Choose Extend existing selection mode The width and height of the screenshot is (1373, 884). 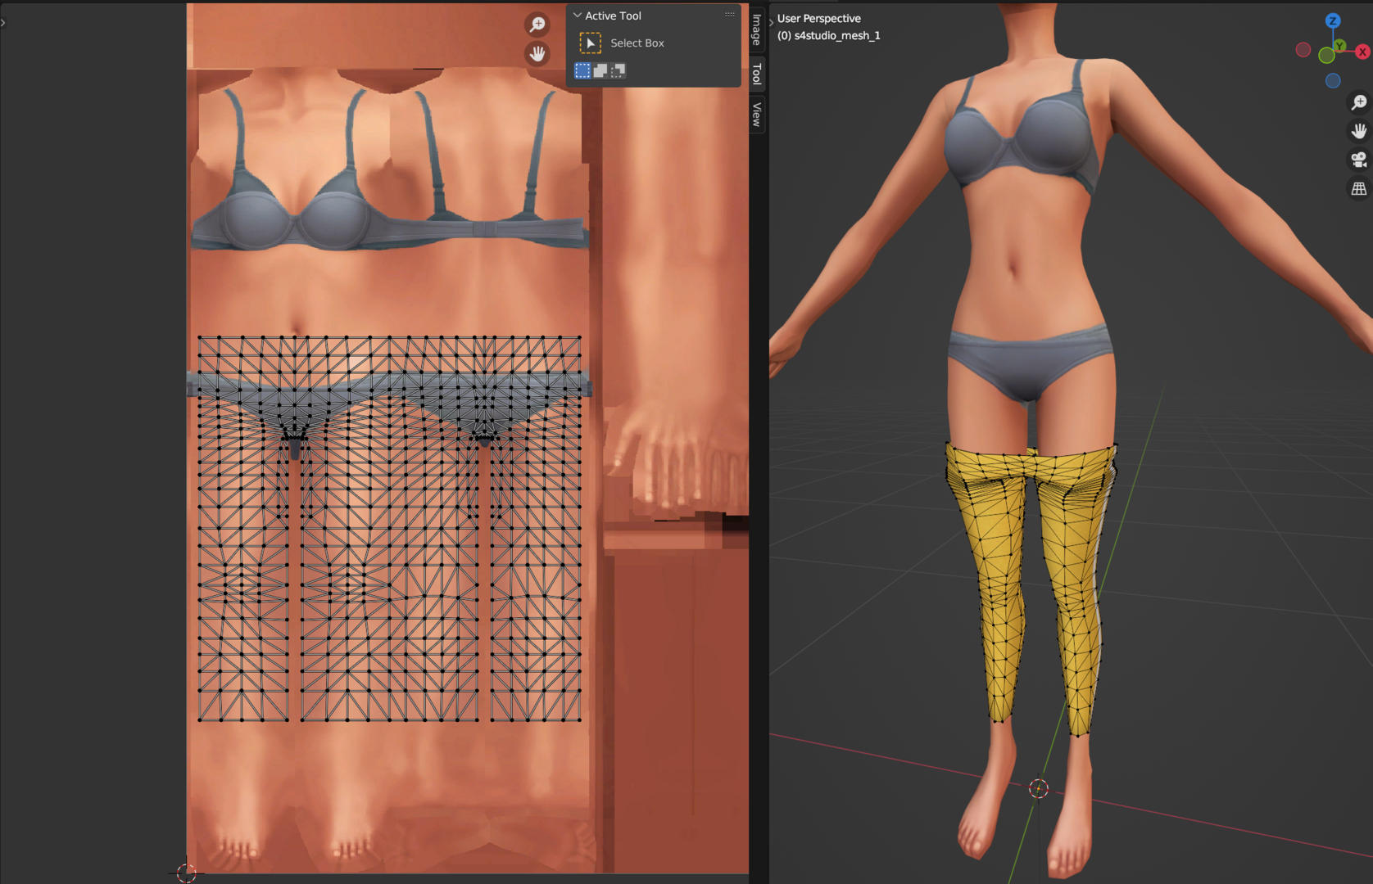[x=600, y=70]
